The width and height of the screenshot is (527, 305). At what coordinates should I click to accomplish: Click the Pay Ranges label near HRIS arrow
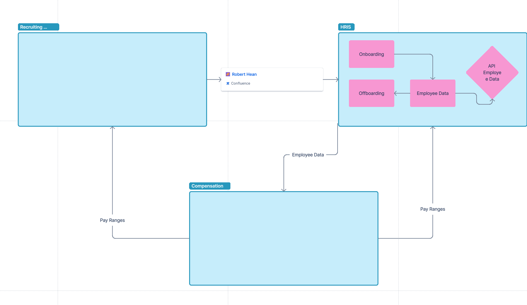(x=432, y=209)
